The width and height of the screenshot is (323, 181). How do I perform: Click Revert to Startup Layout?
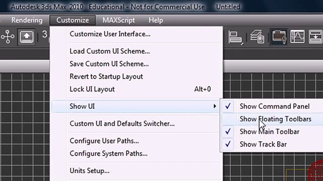[x=137, y=76]
